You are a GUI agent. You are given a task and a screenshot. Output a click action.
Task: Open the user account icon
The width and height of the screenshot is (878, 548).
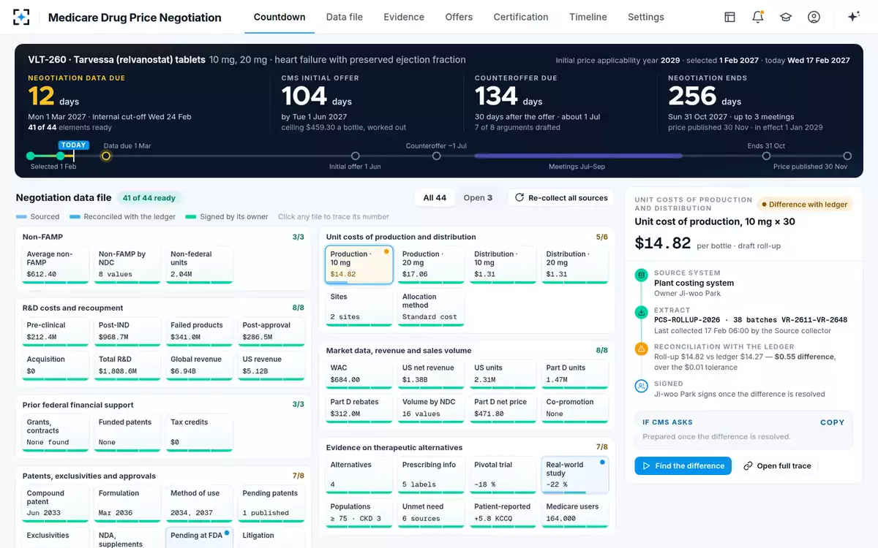point(814,17)
